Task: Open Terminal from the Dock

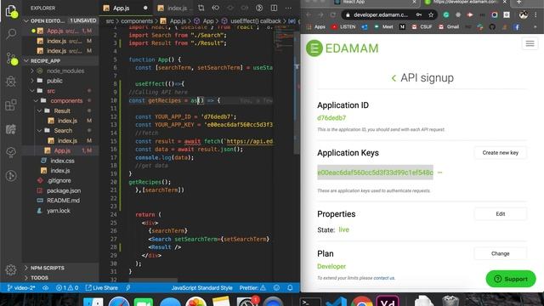Action: tap(310, 301)
